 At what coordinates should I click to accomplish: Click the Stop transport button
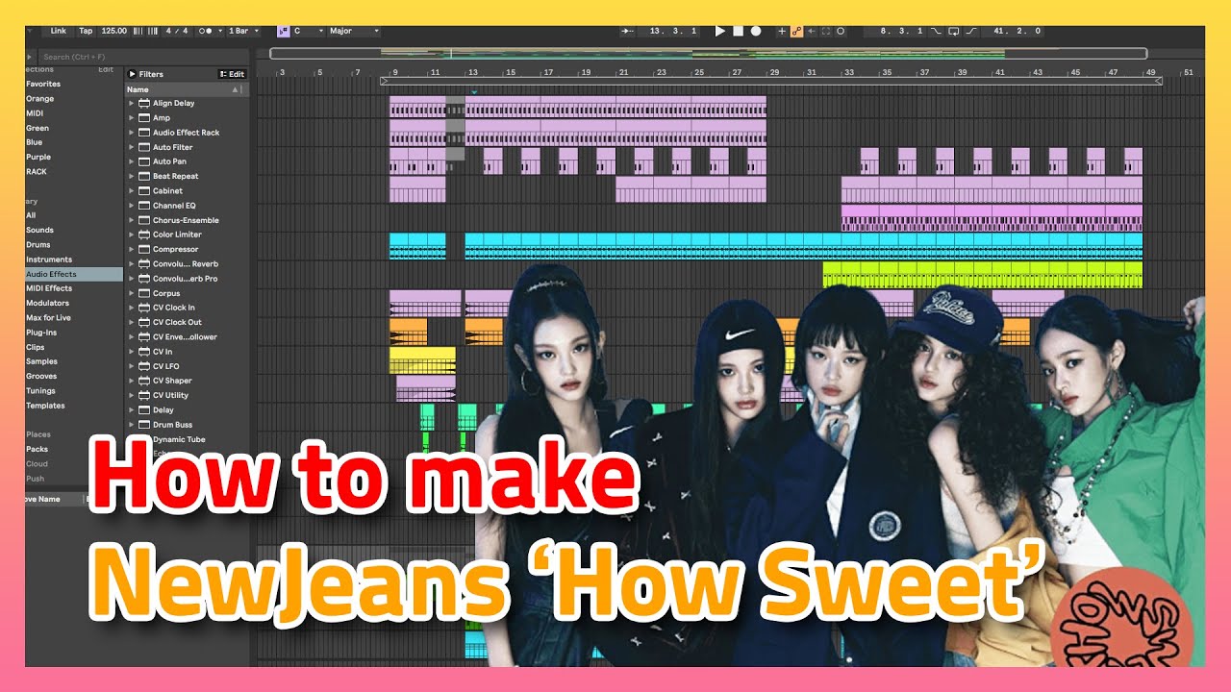pos(739,31)
